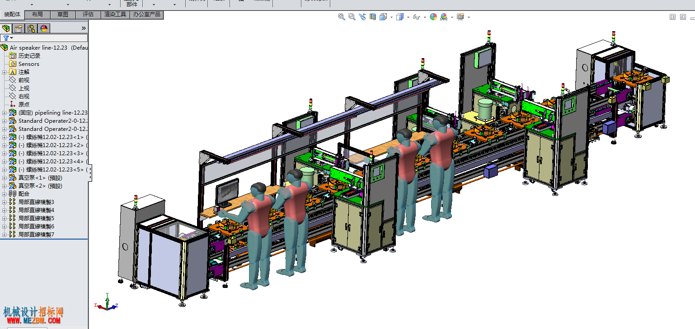Viewport: 695px width, 329px height.
Task: Expand 局部直線複製3 pattern feature
Action: click(x=5, y=202)
